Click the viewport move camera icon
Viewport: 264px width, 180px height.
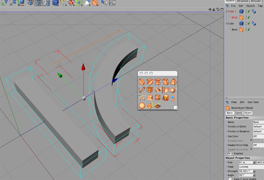click(x=210, y=10)
